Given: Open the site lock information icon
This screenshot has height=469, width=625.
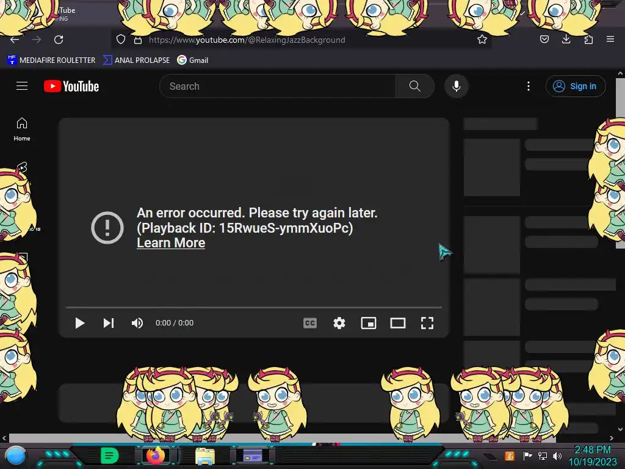Looking at the screenshot, I should [138, 40].
